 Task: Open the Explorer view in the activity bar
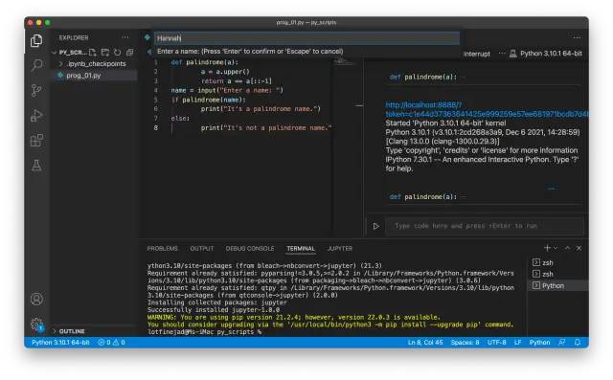click(36, 40)
